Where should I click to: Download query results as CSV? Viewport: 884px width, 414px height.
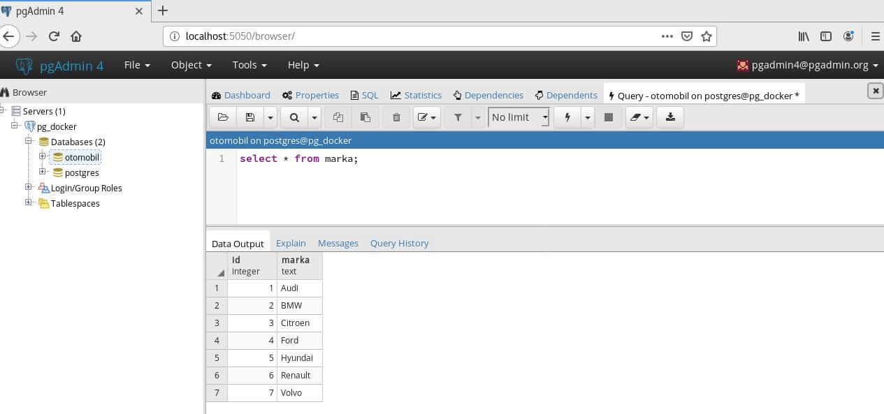pyautogui.click(x=670, y=117)
